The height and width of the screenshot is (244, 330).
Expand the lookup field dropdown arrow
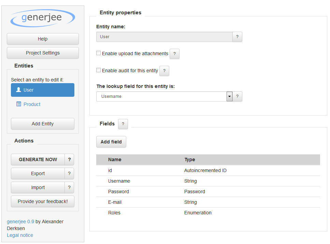pos(229,96)
